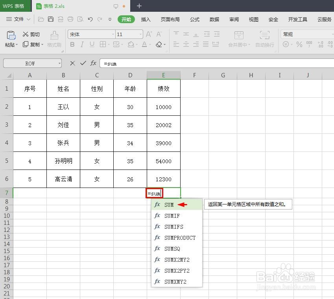Toggle bold formatting on
Screen dimensions: 334x299
72,44
